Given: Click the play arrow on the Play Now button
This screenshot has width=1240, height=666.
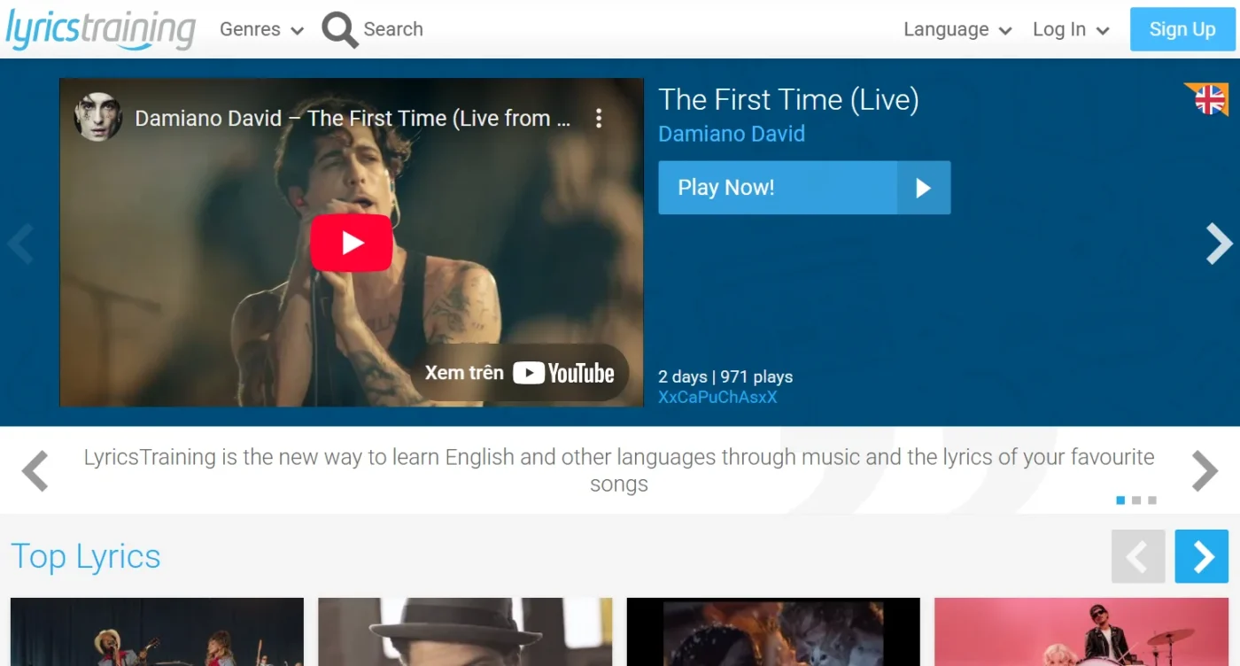Looking at the screenshot, I should click(x=924, y=188).
